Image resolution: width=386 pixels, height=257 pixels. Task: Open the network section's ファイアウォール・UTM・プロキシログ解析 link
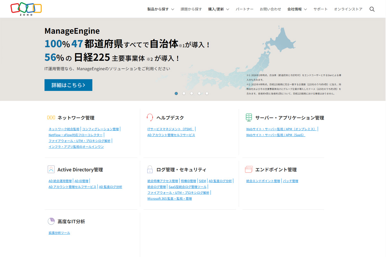coord(79,141)
